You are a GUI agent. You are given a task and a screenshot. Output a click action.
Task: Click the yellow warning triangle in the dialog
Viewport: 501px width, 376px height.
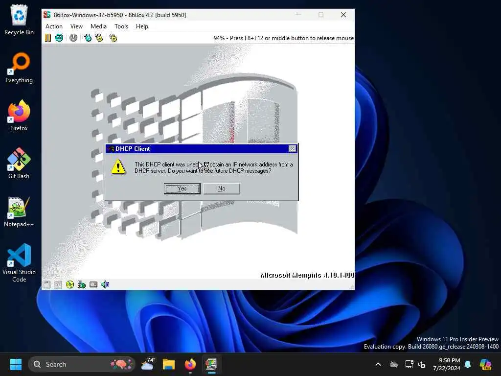click(x=118, y=167)
